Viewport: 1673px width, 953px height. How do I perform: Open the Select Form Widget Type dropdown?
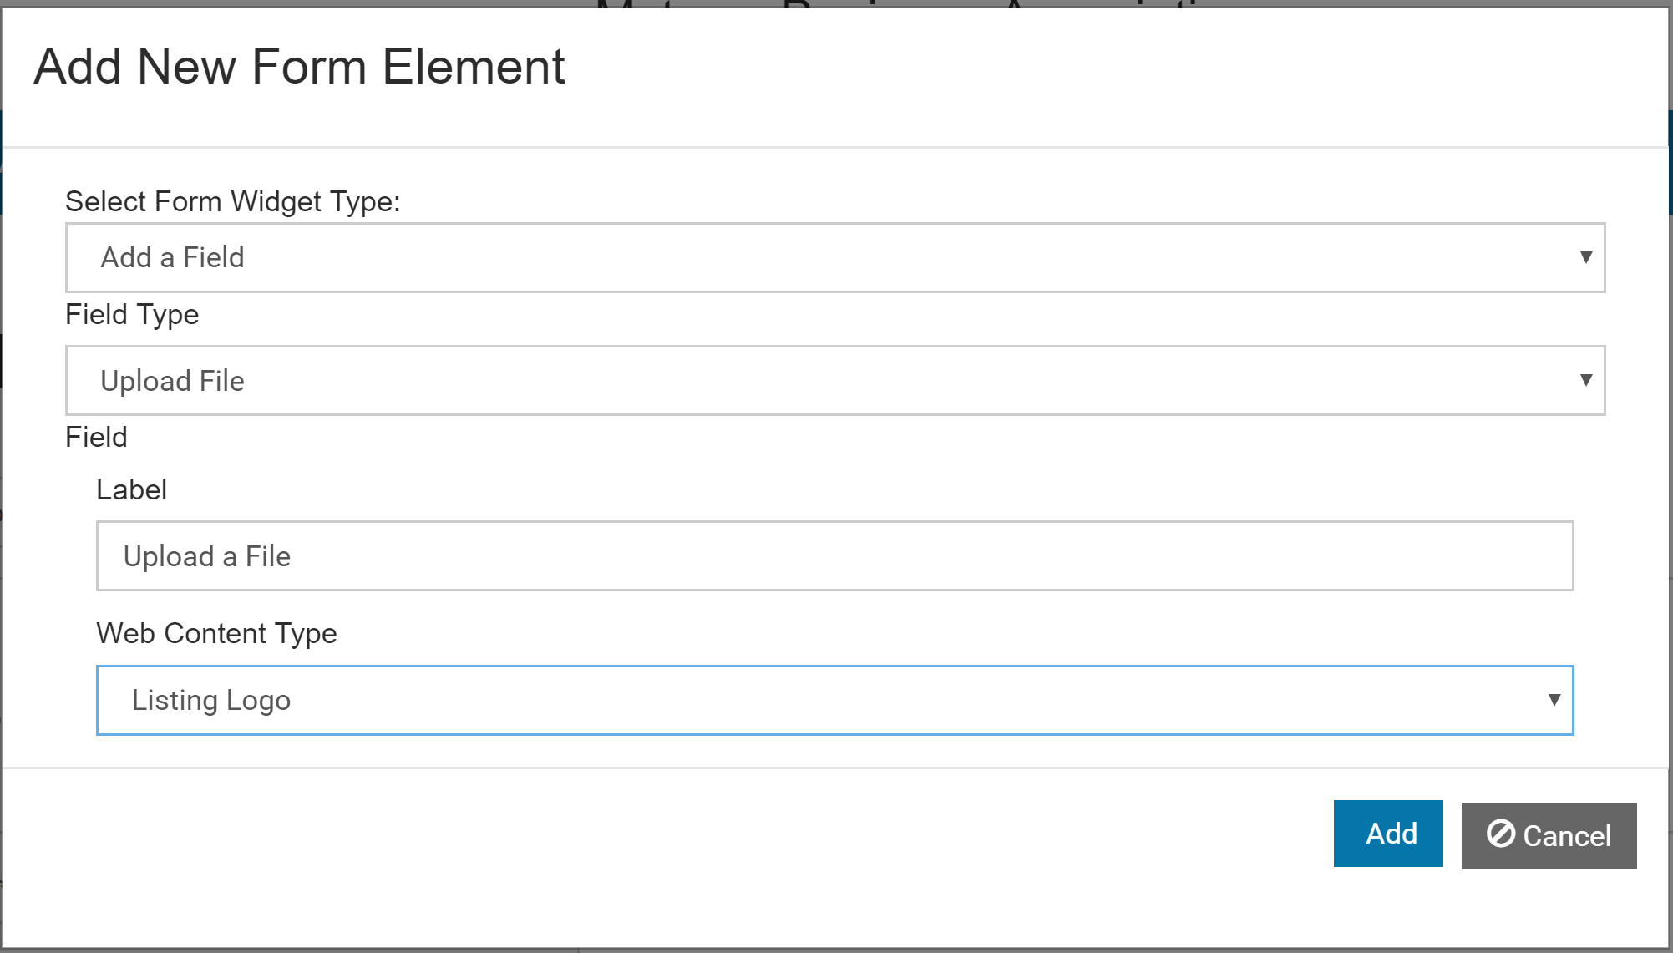point(835,257)
